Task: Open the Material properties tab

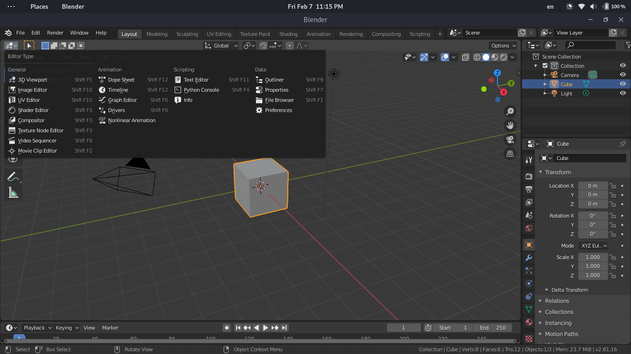Action: [529, 322]
